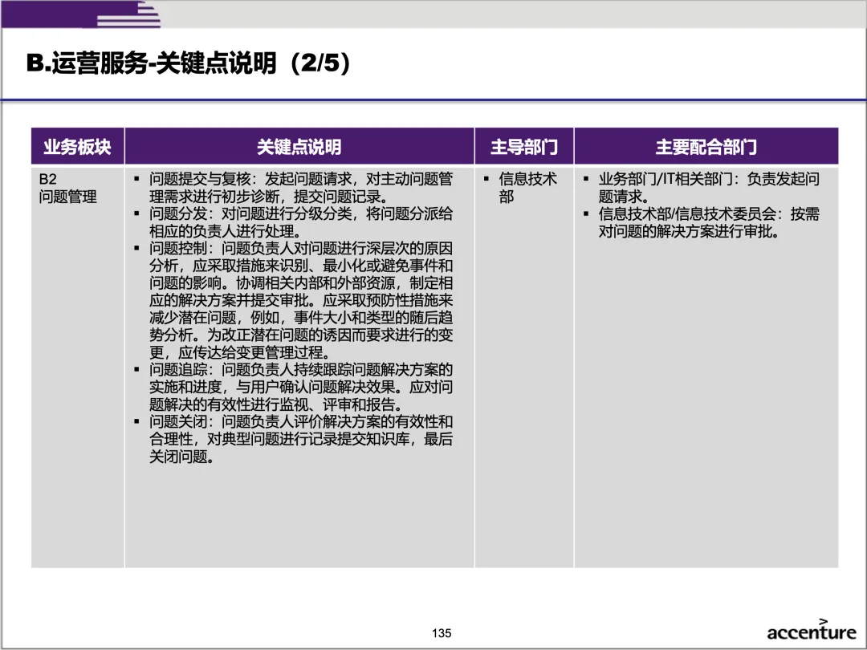Click the 问题控制 bullet text
This screenshot has height=650, width=867.
[301, 300]
